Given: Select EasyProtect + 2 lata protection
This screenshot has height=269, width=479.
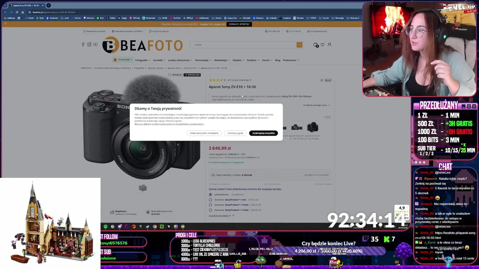Looking at the screenshot, I should [210, 205].
